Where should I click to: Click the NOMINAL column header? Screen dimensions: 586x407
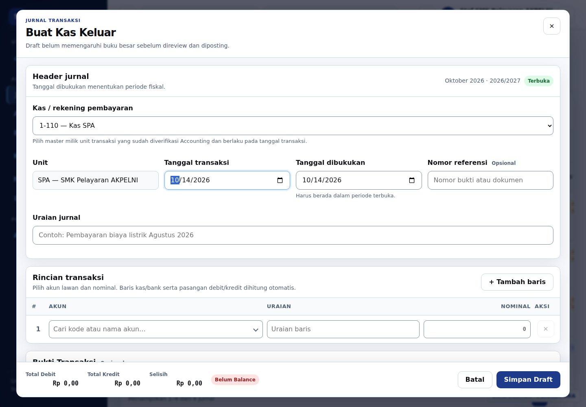[516, 306]
